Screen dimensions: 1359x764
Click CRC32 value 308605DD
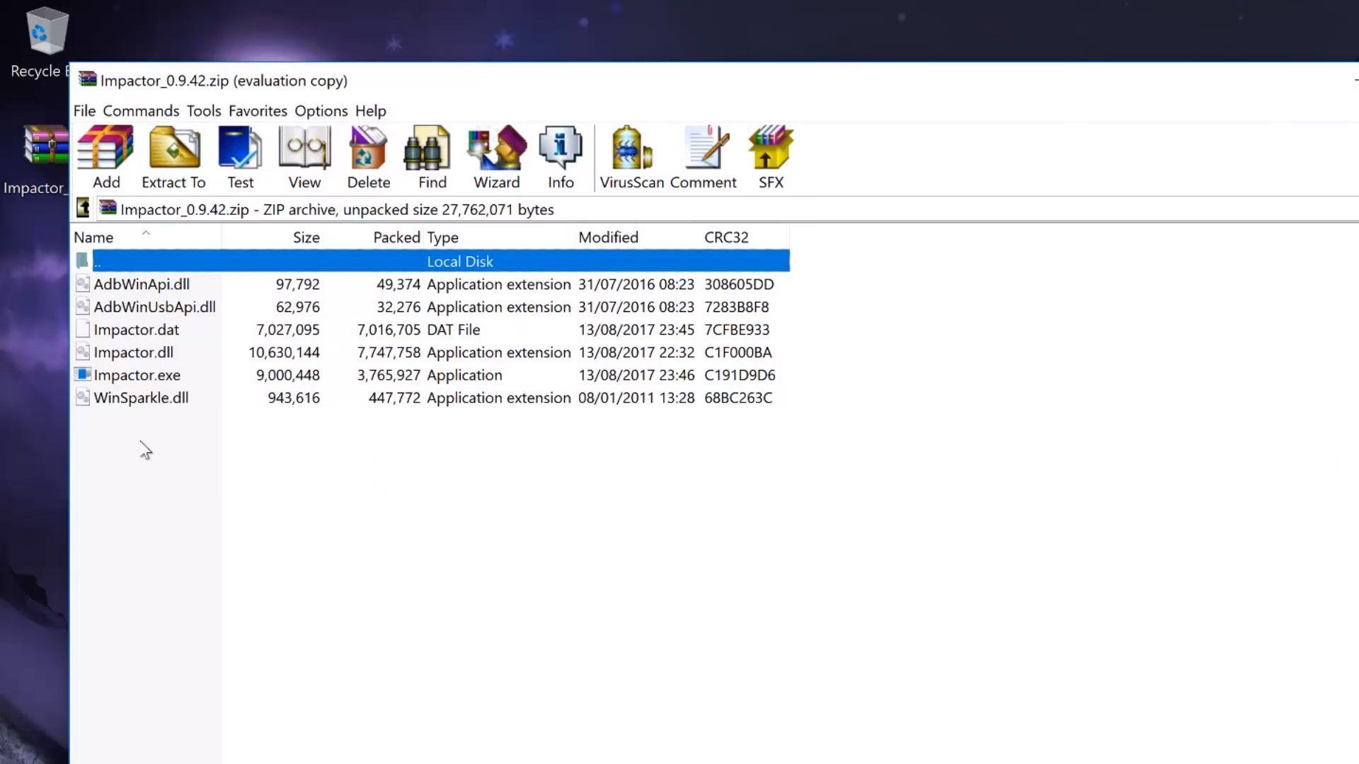[x=739, y=284]
